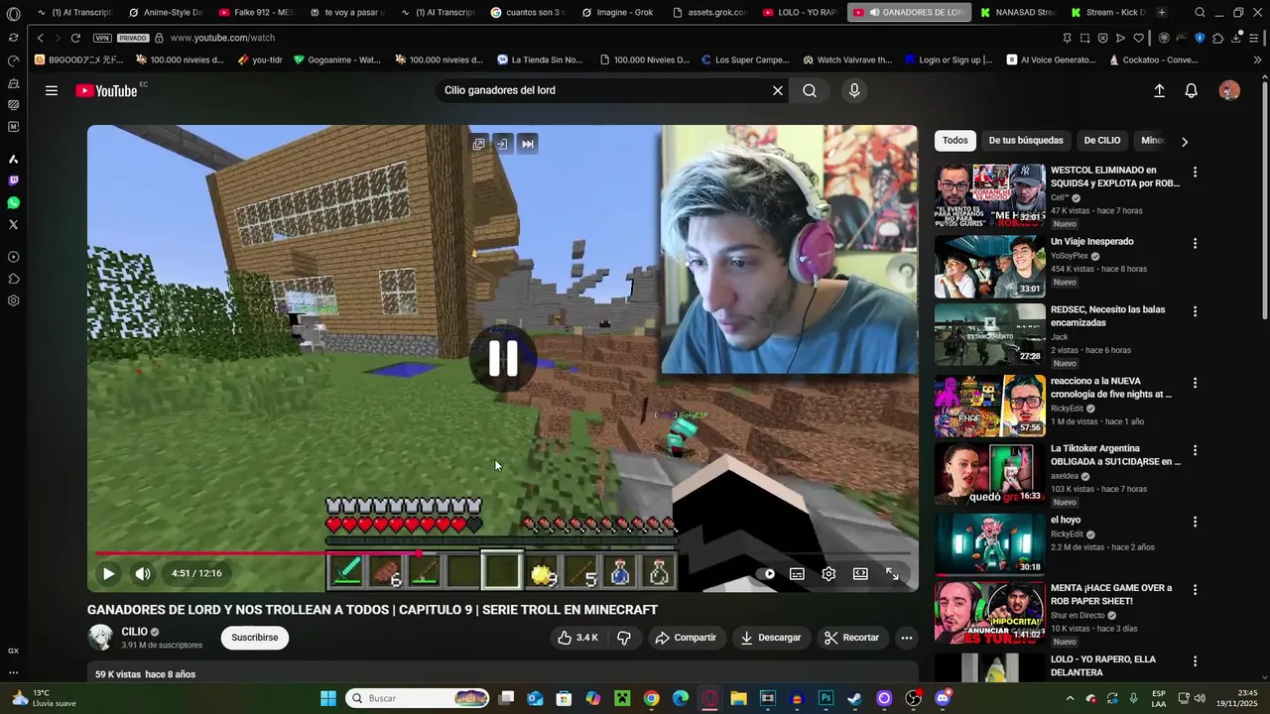Open the Create upload icon

[1159, 90]
